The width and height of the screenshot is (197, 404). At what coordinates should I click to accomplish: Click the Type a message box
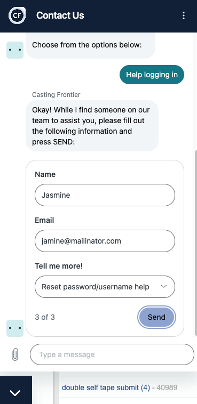(112, 354)
